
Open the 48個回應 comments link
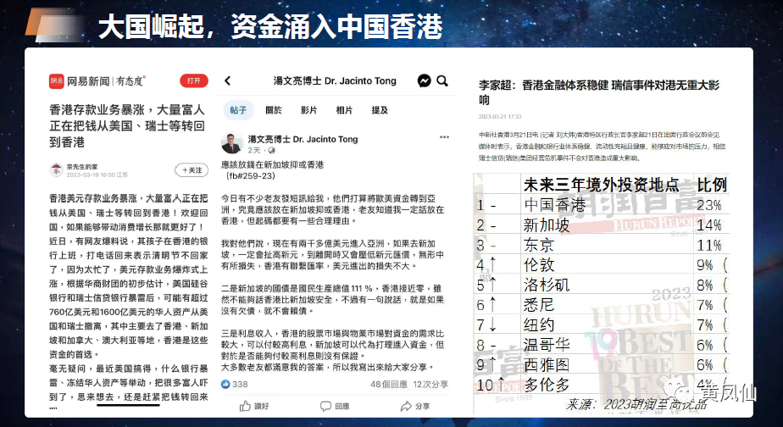pyautogui.click(x=389, y=384)
